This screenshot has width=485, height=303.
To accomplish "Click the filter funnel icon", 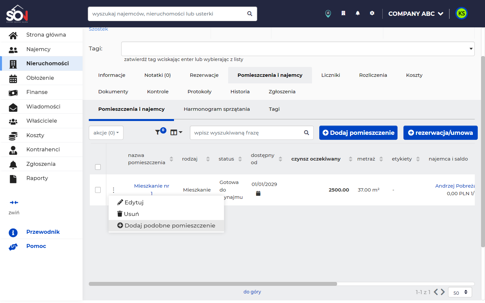I will click(x=158, y=132).
